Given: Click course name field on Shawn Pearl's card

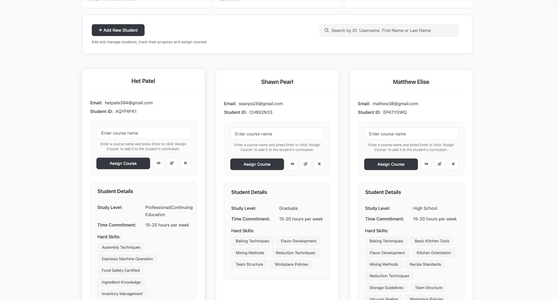Looking at the screenshot, I should [277, 134].
